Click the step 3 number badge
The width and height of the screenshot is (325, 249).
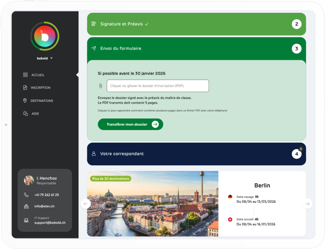pos(297,48)
